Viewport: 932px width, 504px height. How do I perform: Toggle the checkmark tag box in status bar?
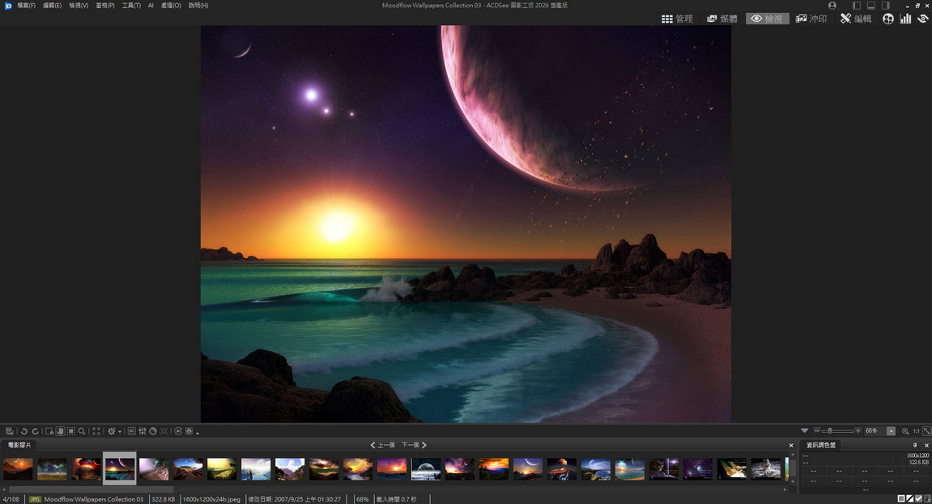click(918, 499)
